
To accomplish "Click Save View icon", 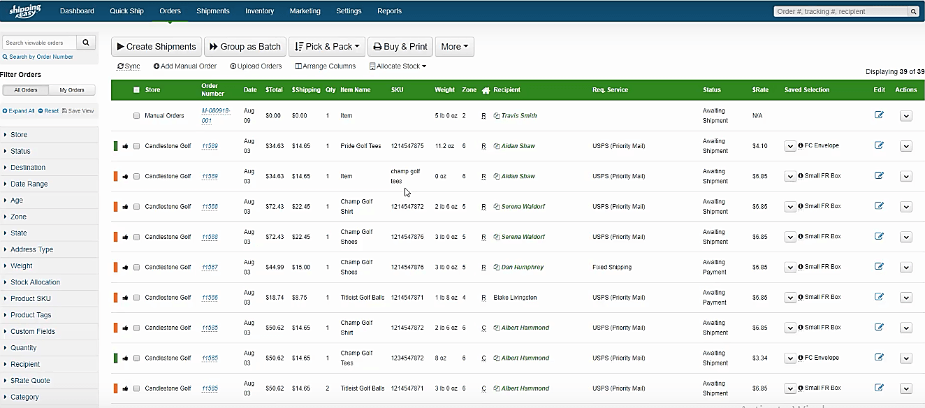I will (x=65, y=111).
